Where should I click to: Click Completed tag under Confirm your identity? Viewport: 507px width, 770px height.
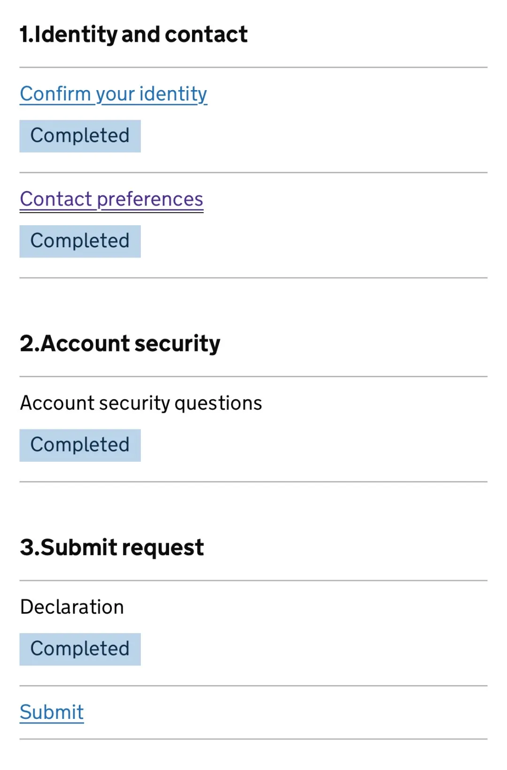point(80,136)
